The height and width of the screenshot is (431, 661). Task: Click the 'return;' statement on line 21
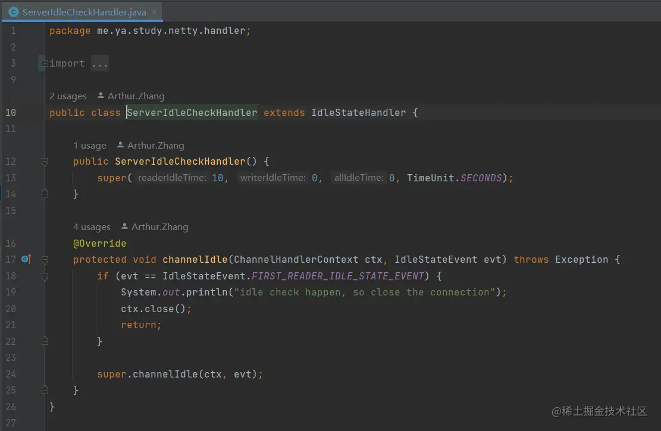coord(141,325)
